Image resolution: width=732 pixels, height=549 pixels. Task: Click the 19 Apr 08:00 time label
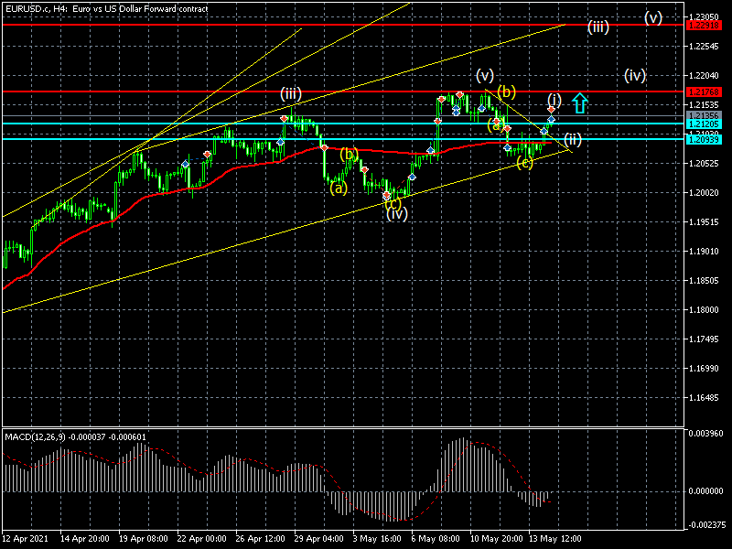coord(144,539)
